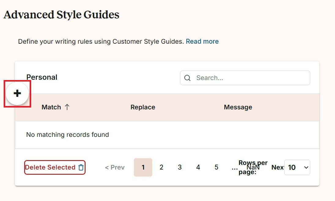Sort by Replace column header

[x=143, y=107]
